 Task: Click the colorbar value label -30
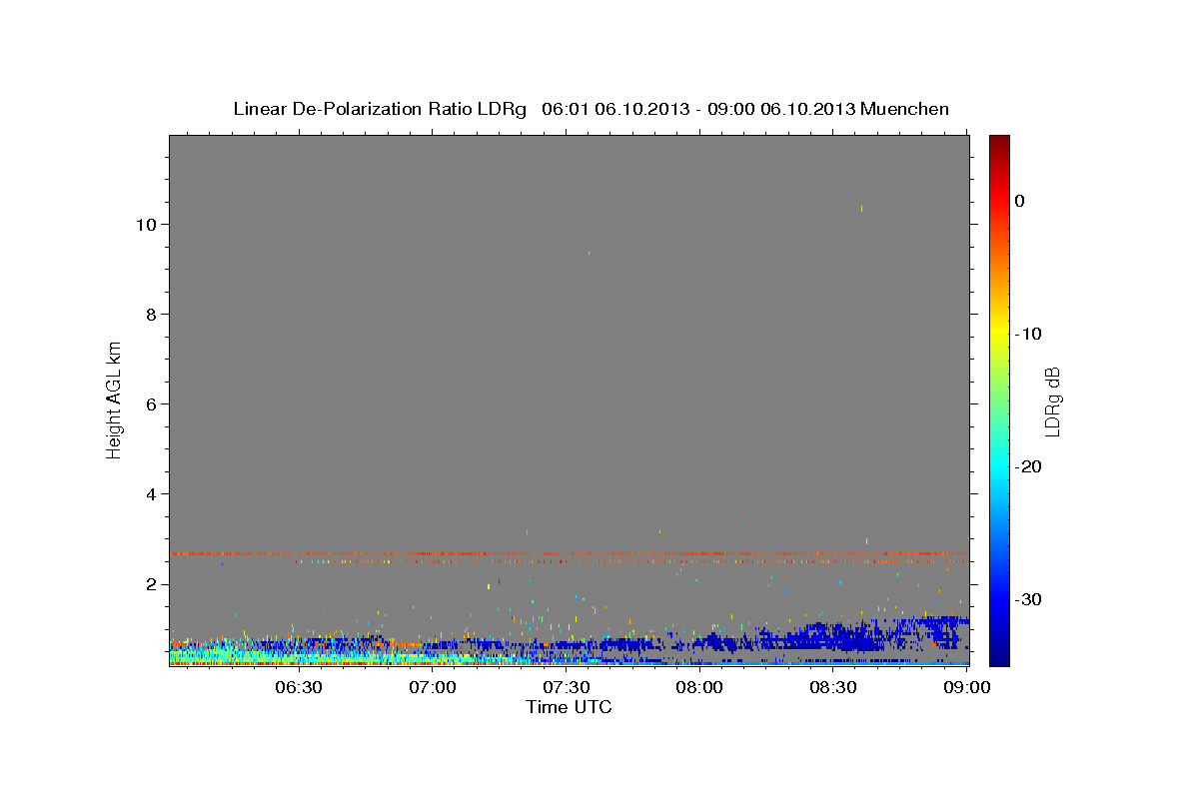click(x=1028, y=600)
